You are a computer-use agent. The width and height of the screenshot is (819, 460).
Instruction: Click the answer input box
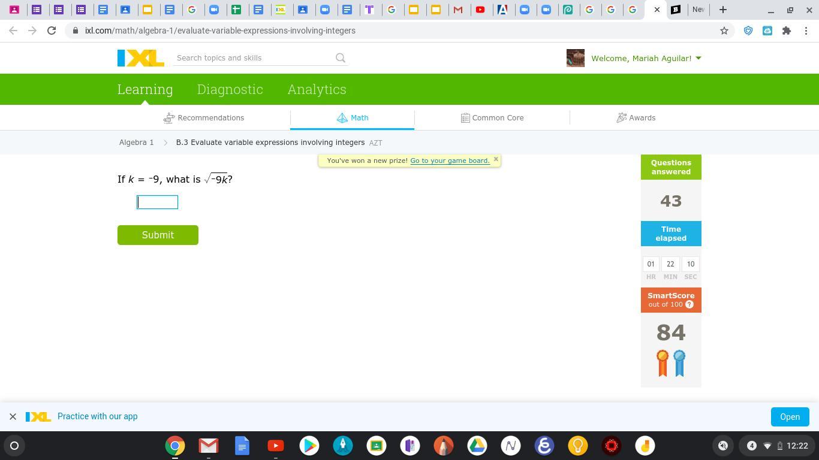tap(158, 202)
